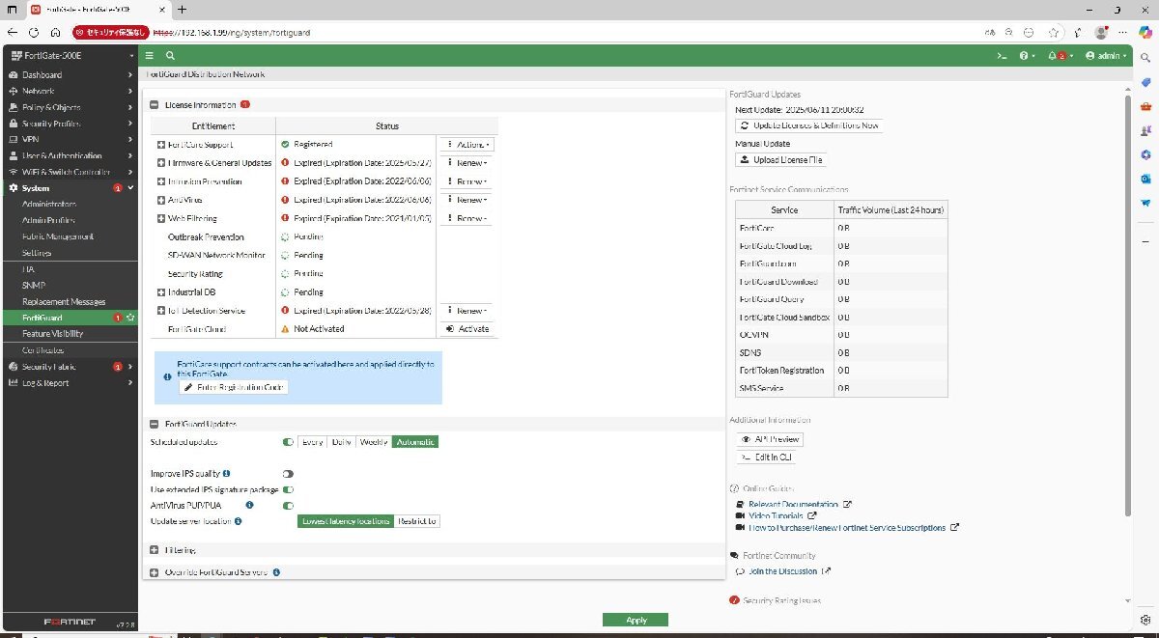The height and width of the screenshot is (638, 1159).
Task: Open browser sidebar tools briefcase icon
Action: pos(1145,105)
